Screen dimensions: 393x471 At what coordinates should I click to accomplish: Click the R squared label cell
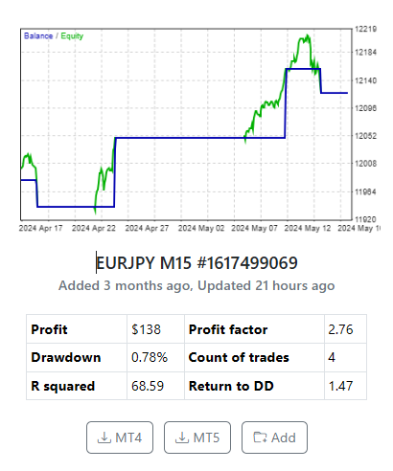tap(77, 386)
